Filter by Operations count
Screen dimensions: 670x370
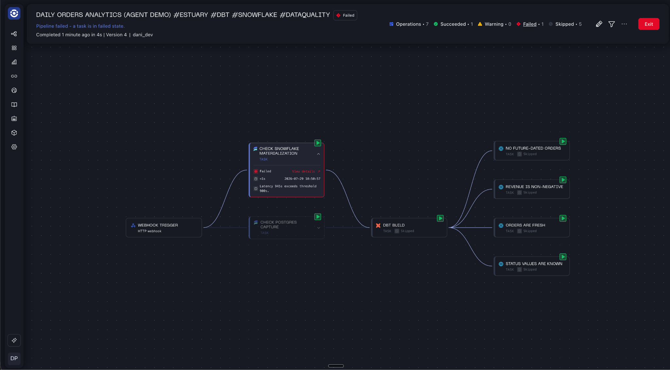(409, 24)
